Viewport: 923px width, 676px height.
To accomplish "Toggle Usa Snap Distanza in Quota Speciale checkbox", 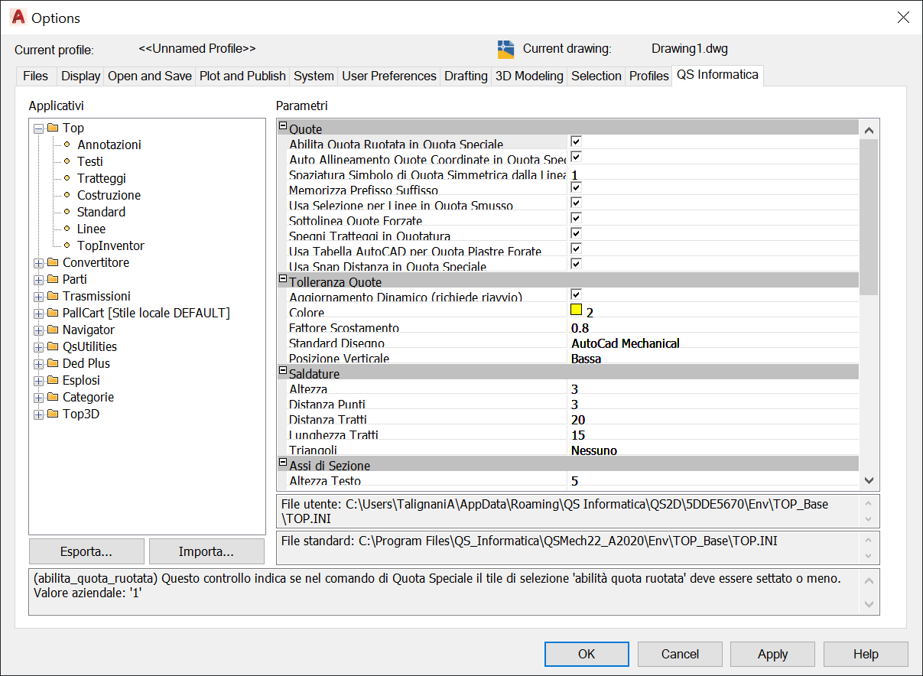I will click(x=577, y=264).
